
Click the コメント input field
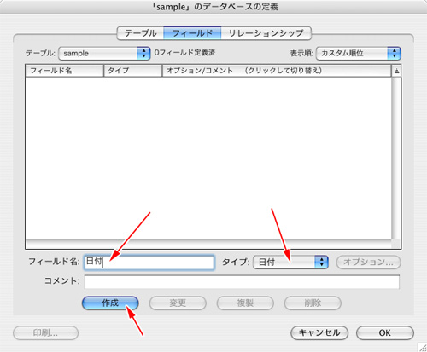tap(242, 282)
